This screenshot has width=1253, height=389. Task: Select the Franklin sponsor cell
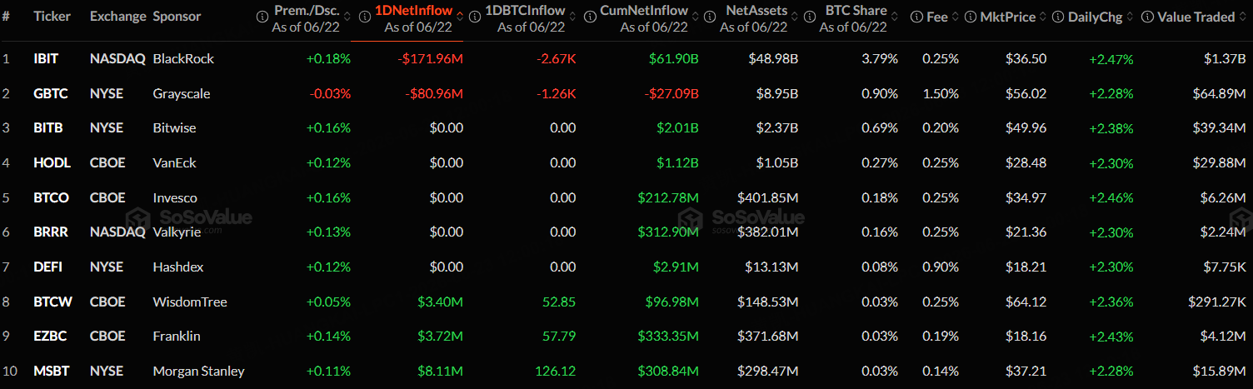point(177,336)
